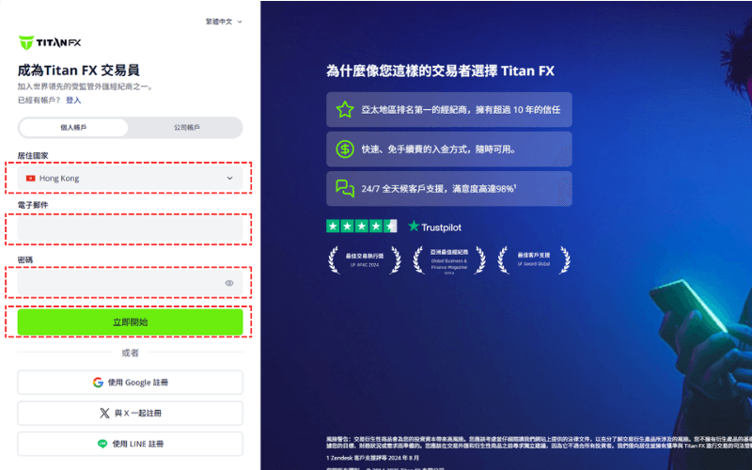This screenshot has height=470, width=752.
Task: Click the 加入世界領先的受監管外匯經紀商之一 text
Action: pyautogui.click(x=86, y=86)
